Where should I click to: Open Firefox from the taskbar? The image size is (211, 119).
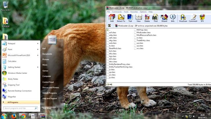14,116
